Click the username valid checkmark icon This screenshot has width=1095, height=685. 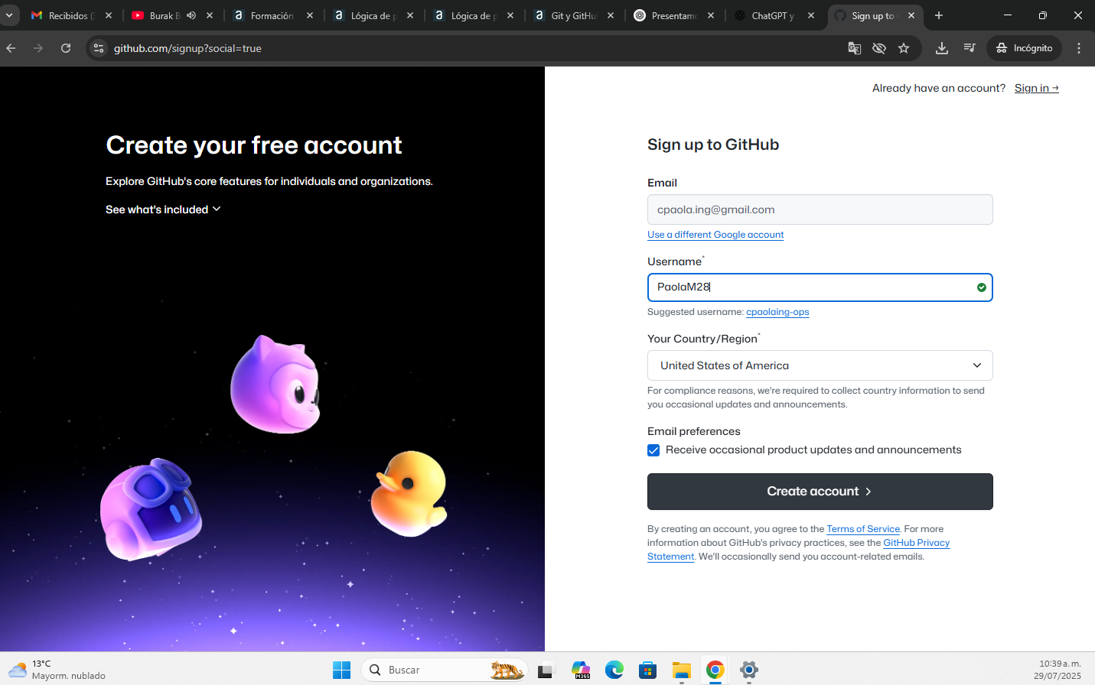[x=981, y=287]
